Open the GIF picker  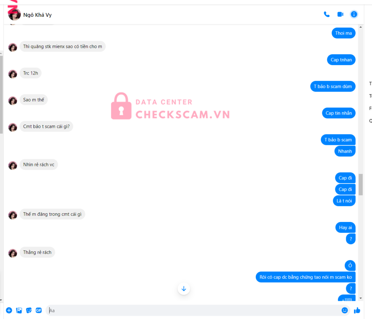pyautogui.click(x=39, y=310)
